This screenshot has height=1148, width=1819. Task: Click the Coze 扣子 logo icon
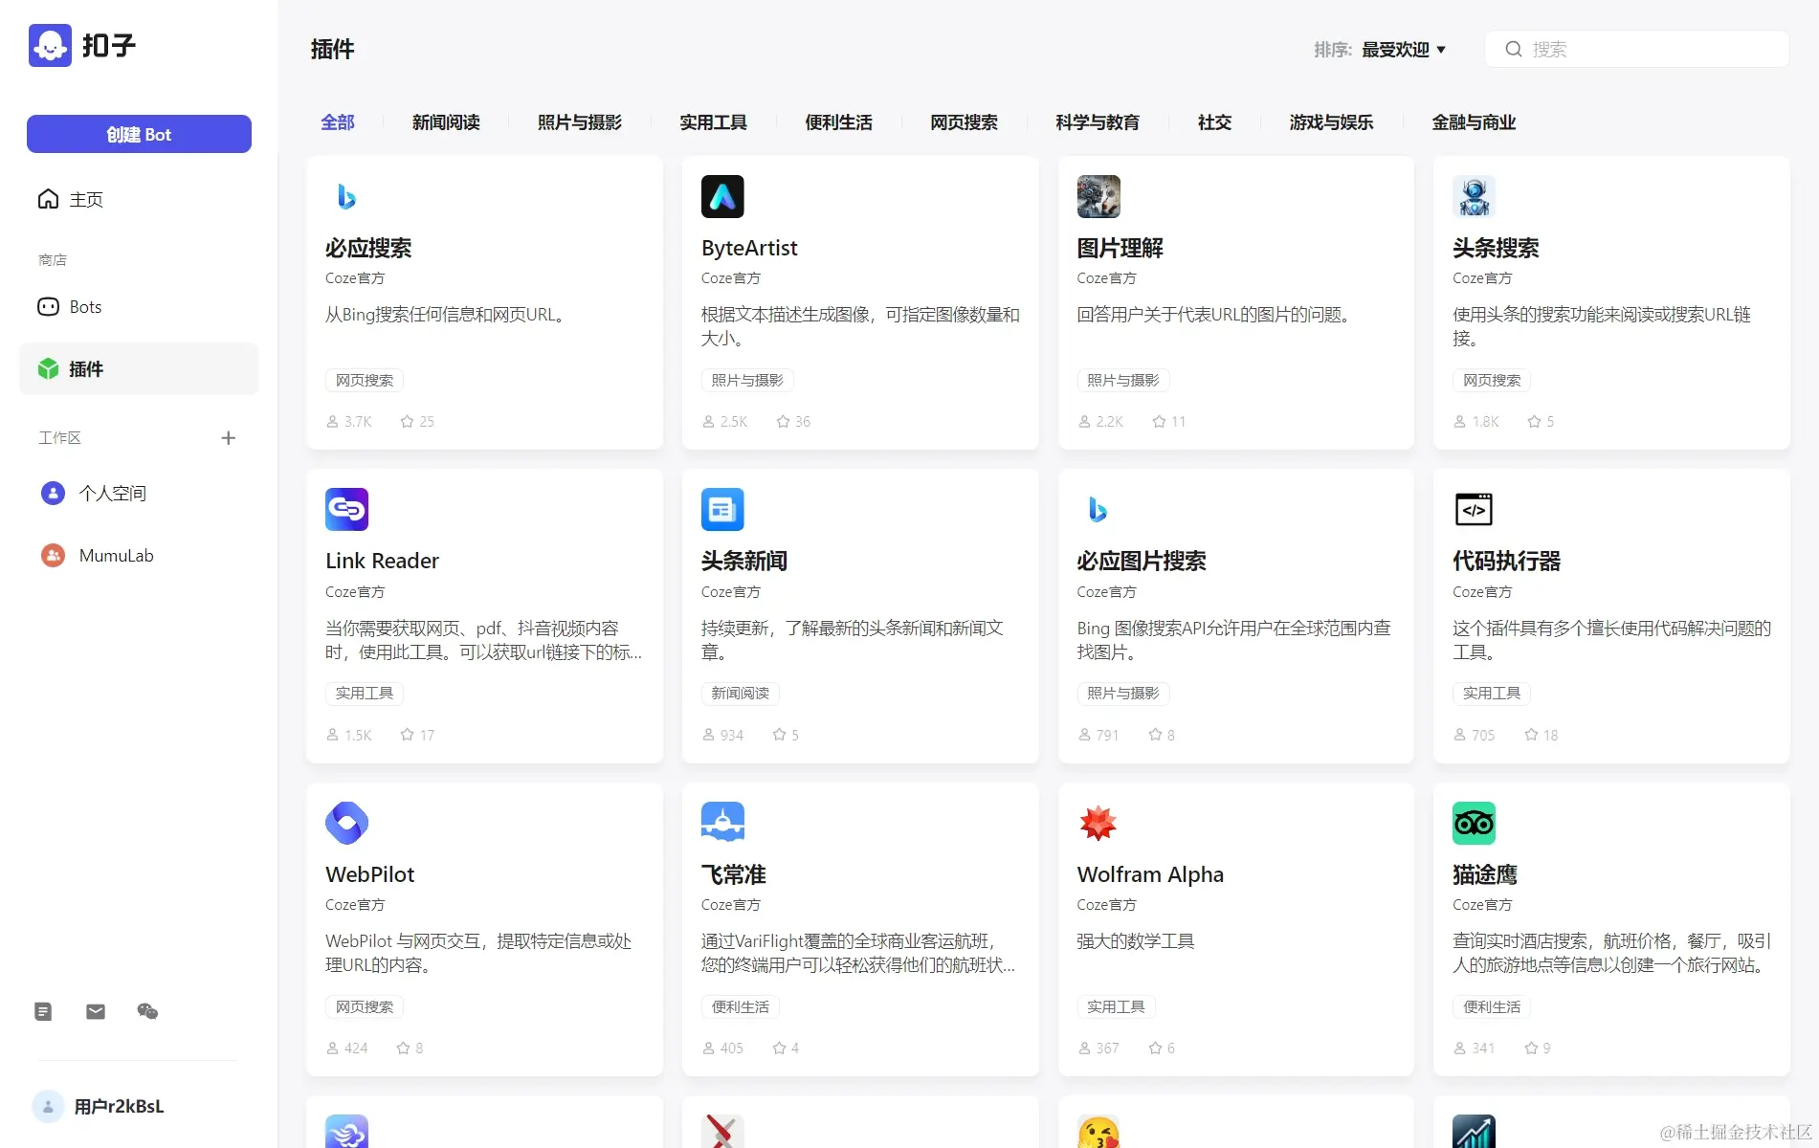click(50, 45)
